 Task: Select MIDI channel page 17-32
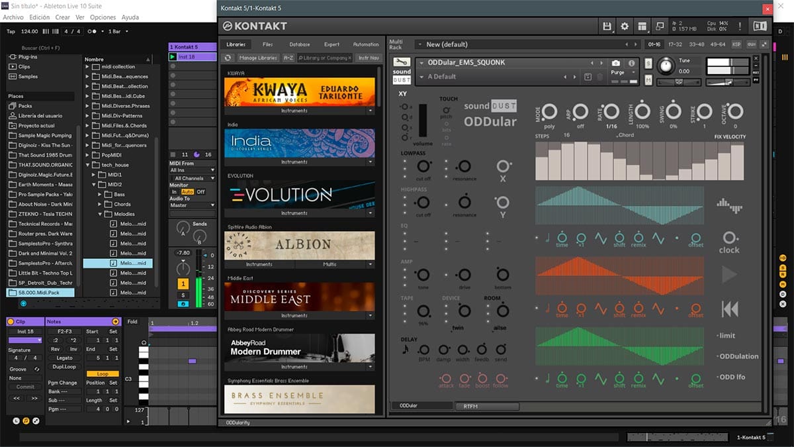[x=675, y=44]
